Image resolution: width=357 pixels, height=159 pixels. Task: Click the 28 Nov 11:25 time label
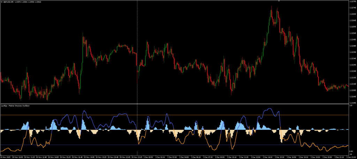tap(29, 157)
